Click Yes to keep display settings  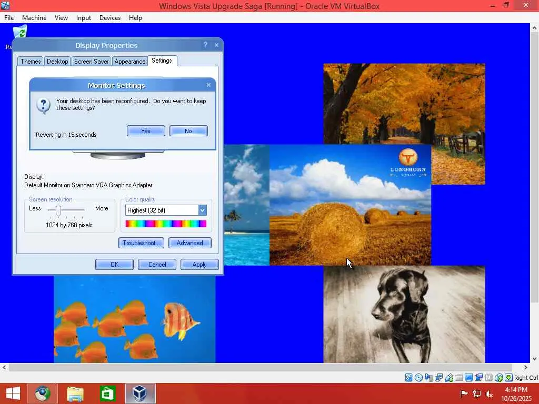pyautogui.click(x=146, y=131)
